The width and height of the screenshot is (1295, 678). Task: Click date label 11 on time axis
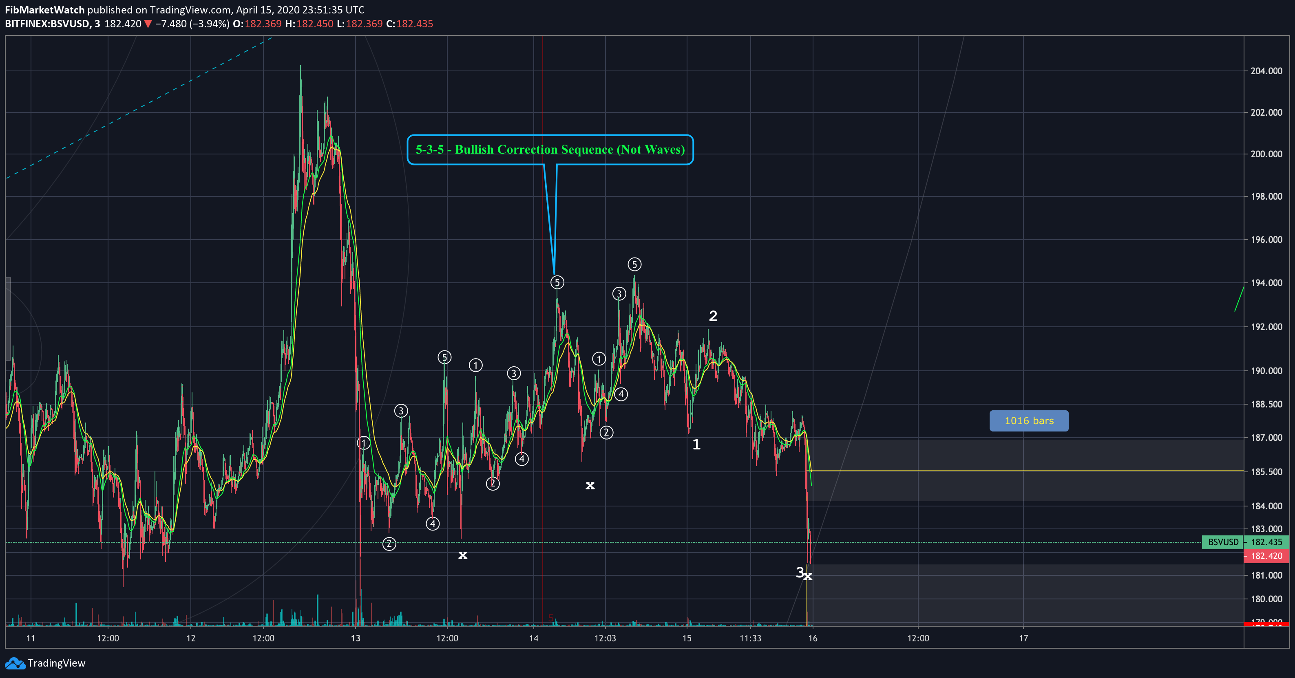[31, 638]
